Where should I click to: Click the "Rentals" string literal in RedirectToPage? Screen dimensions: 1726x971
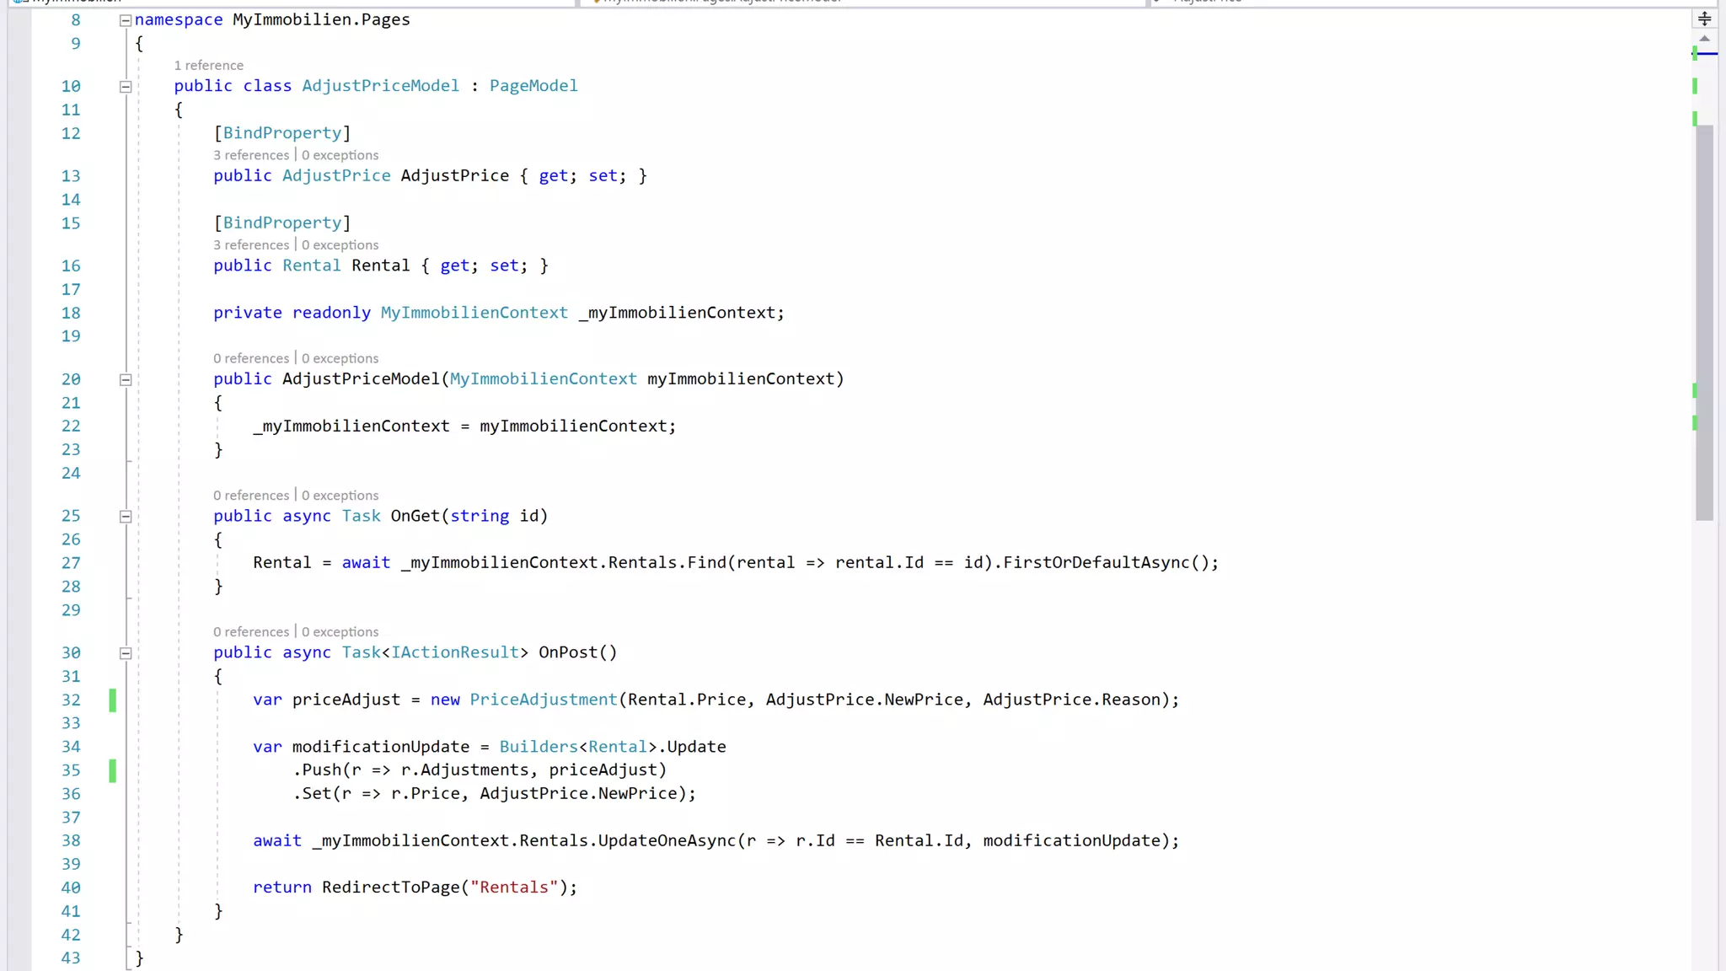point(514,888)
